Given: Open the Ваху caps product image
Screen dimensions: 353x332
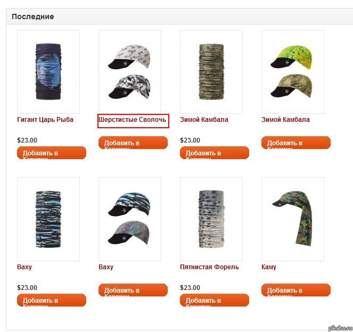Looking at the screenshot, I should [130, 219].
